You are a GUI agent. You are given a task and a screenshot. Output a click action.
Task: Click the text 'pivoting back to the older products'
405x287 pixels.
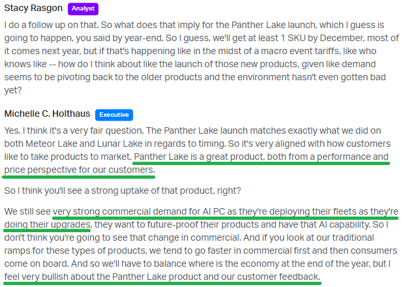pyautogui.click(x=129, y=77)
